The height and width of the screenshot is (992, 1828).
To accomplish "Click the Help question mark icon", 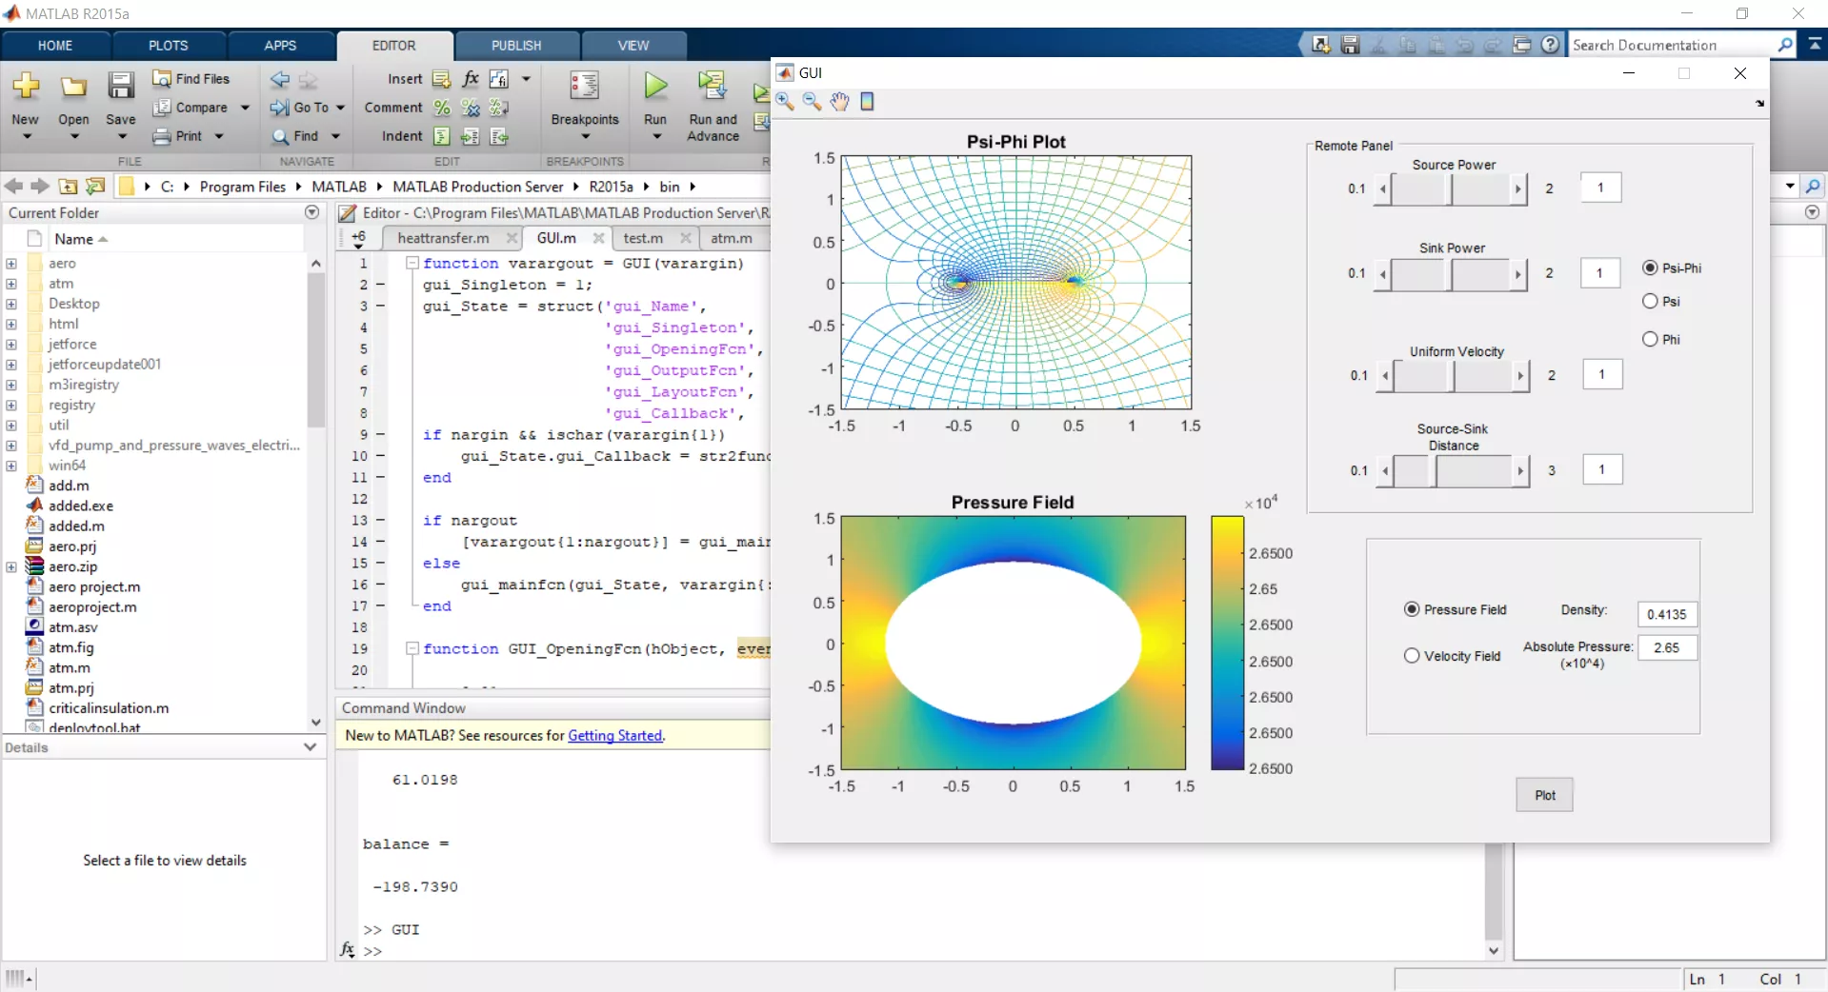I will point(1551,45).
